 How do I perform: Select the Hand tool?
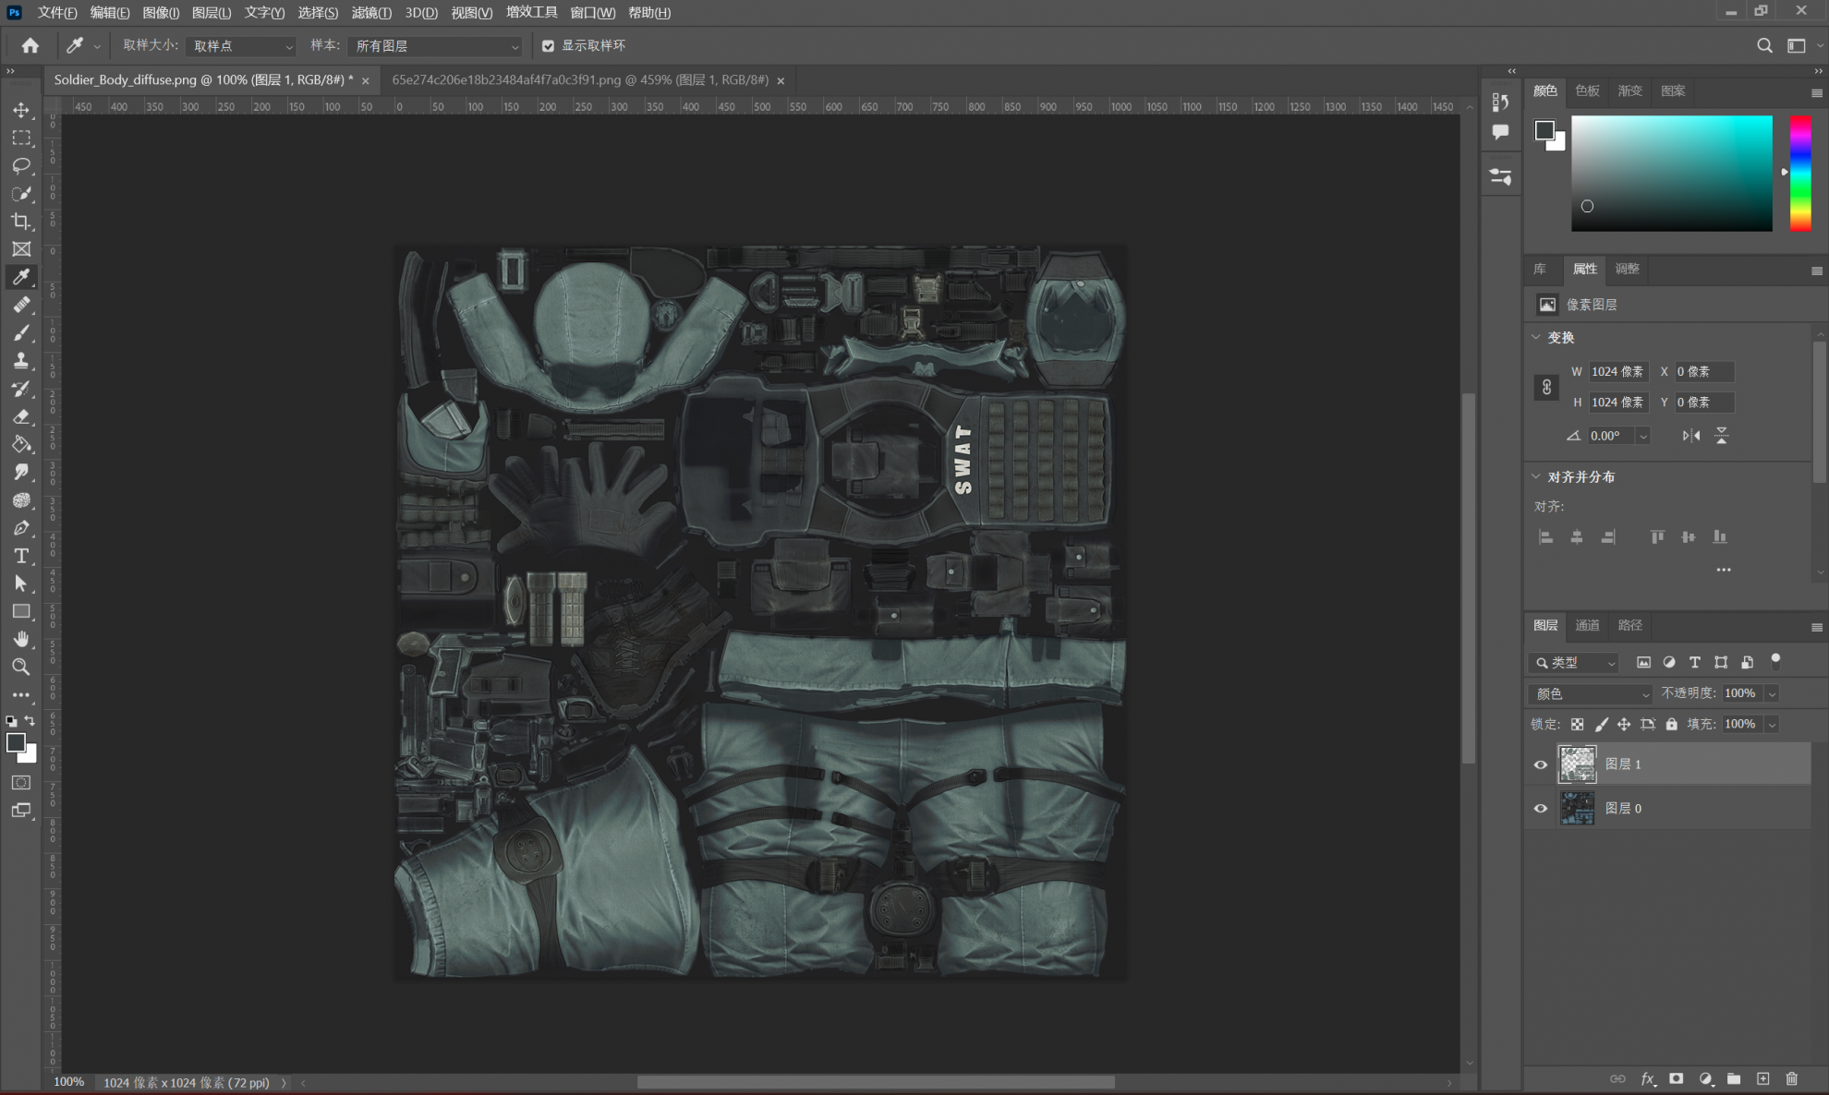[x=21, y=639]
